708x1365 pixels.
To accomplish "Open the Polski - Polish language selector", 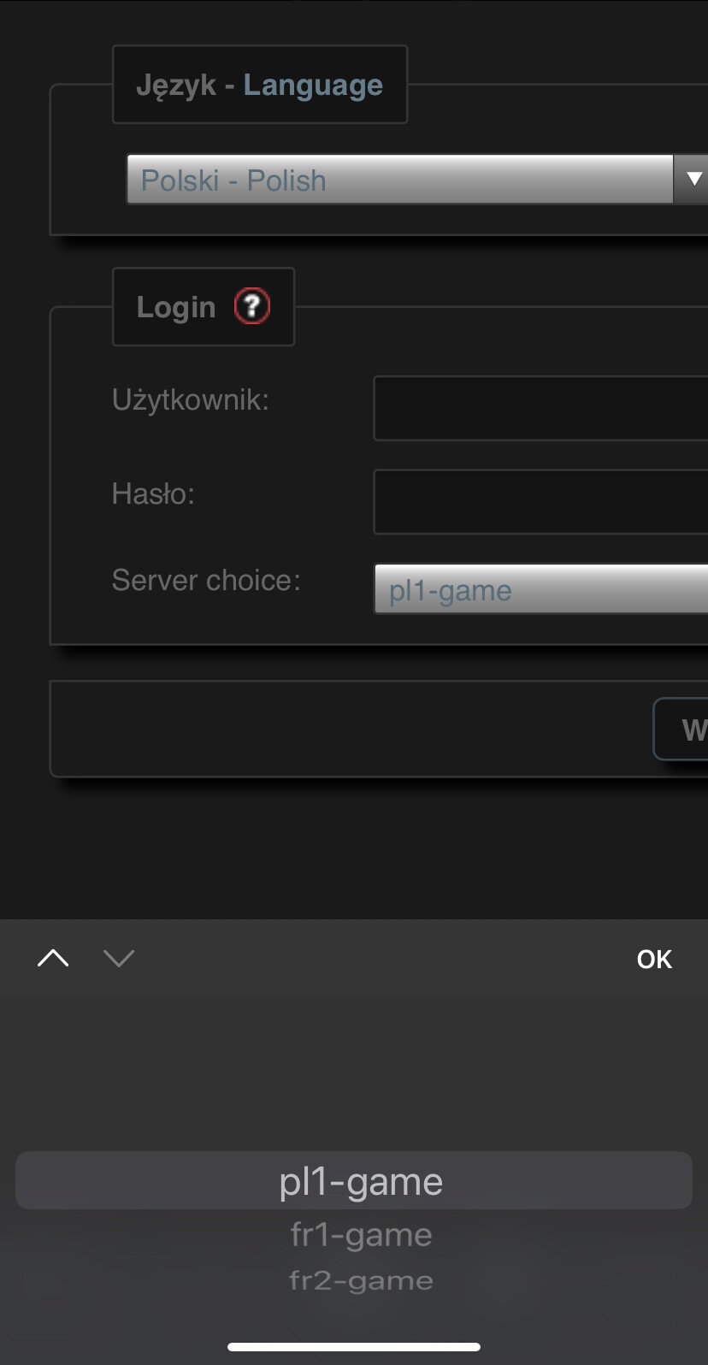I will (399, 180).
